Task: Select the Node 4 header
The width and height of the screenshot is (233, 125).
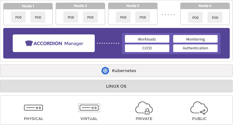Action: point(205,6)
